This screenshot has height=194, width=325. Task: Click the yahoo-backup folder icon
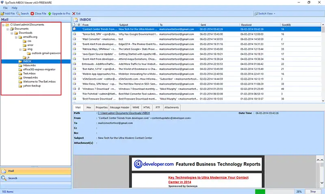click(20, 85)
